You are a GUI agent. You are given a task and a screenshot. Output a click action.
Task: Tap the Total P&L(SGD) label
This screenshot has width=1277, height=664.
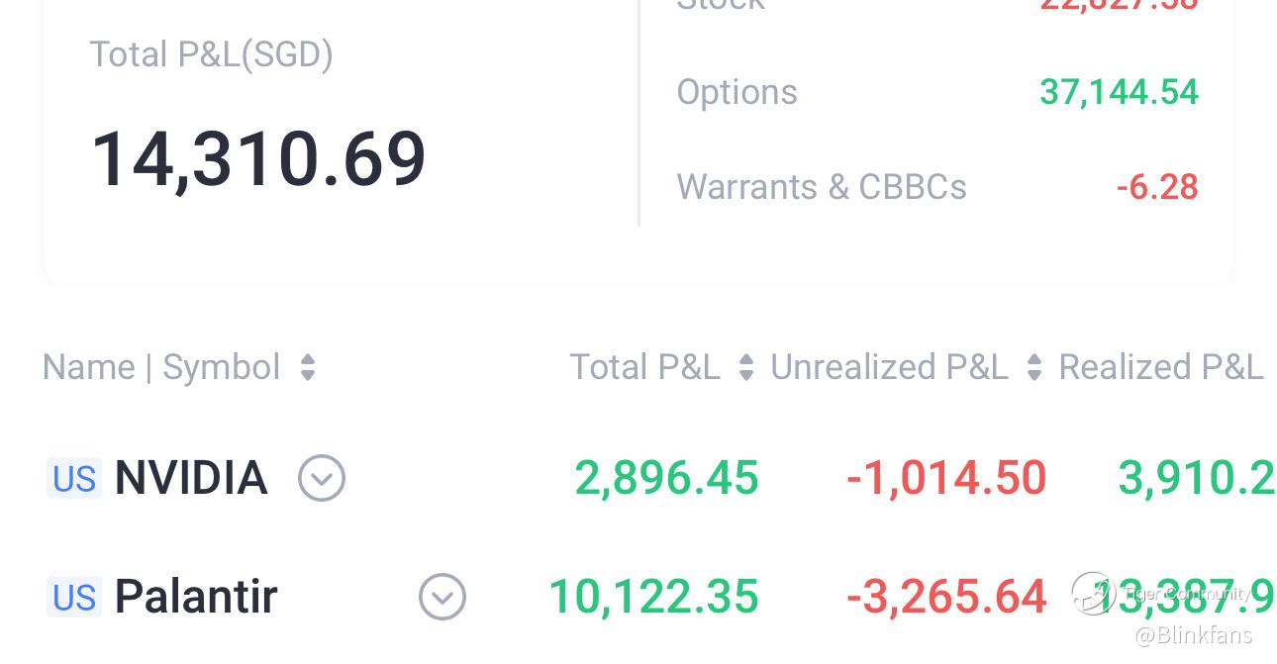coord(211,54)
